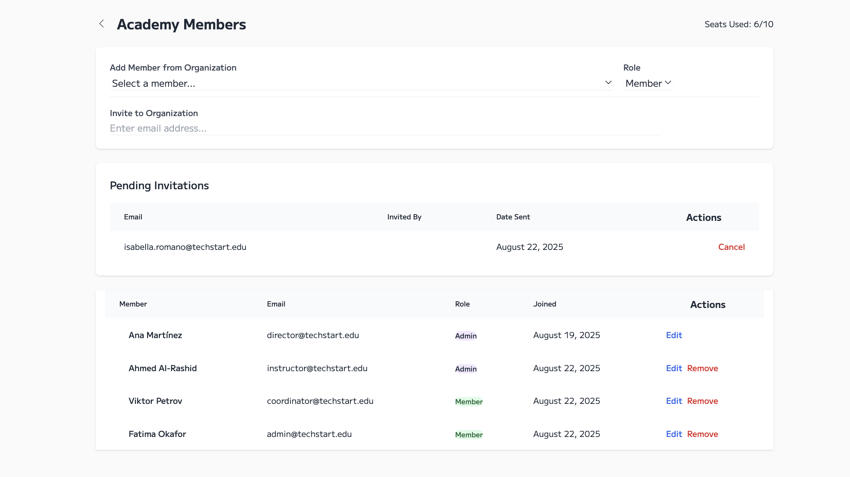Expand the Member role dropdown

(x=648, y=83)
